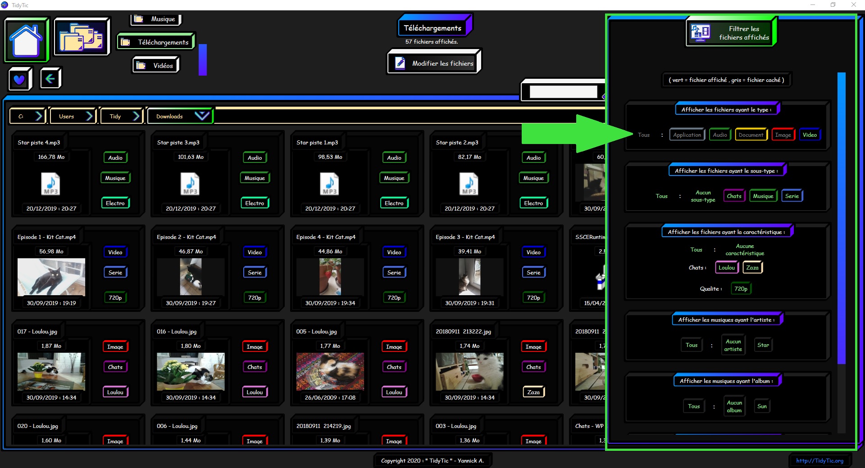
Task: Open the Vidéos folder shortcut
Action: 155,65
